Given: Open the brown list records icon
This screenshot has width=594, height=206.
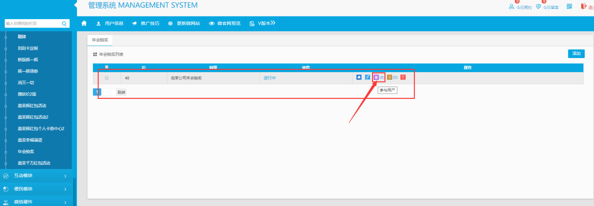Looking at the screenshot, I should coord(389,77).
